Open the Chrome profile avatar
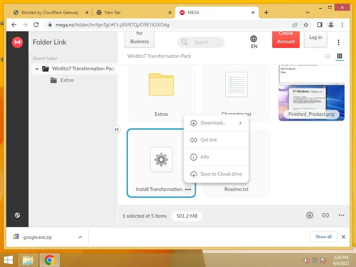 point(331,25)
